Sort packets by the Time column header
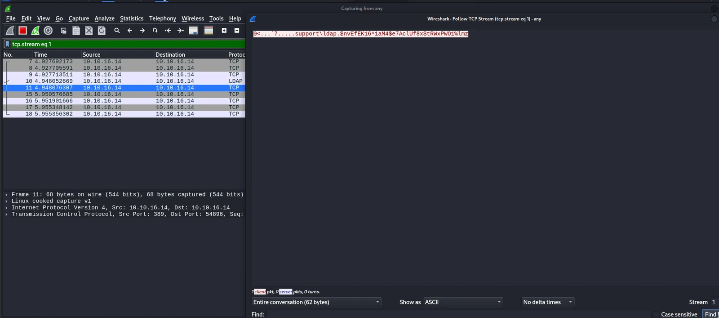 pyautogui.click(x=56, y=54)
